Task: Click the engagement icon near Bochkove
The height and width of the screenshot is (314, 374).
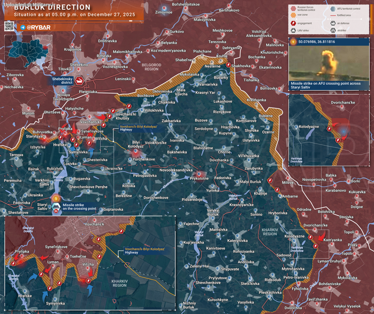Action: (x=129, y=106)
